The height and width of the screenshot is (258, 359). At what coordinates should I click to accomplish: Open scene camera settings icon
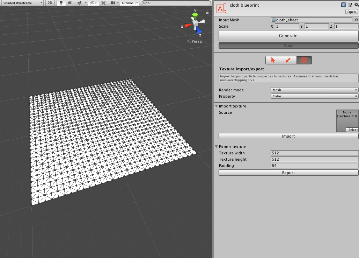click(x=113, y=3)
